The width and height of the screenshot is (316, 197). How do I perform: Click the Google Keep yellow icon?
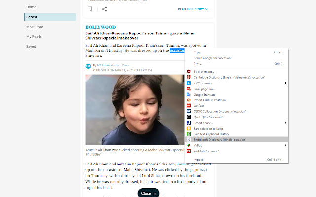click(189, 128)
